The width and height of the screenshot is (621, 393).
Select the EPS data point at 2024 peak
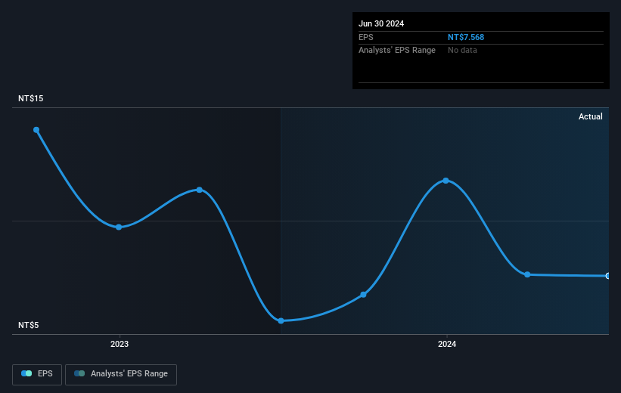click(x=446, y=181)
